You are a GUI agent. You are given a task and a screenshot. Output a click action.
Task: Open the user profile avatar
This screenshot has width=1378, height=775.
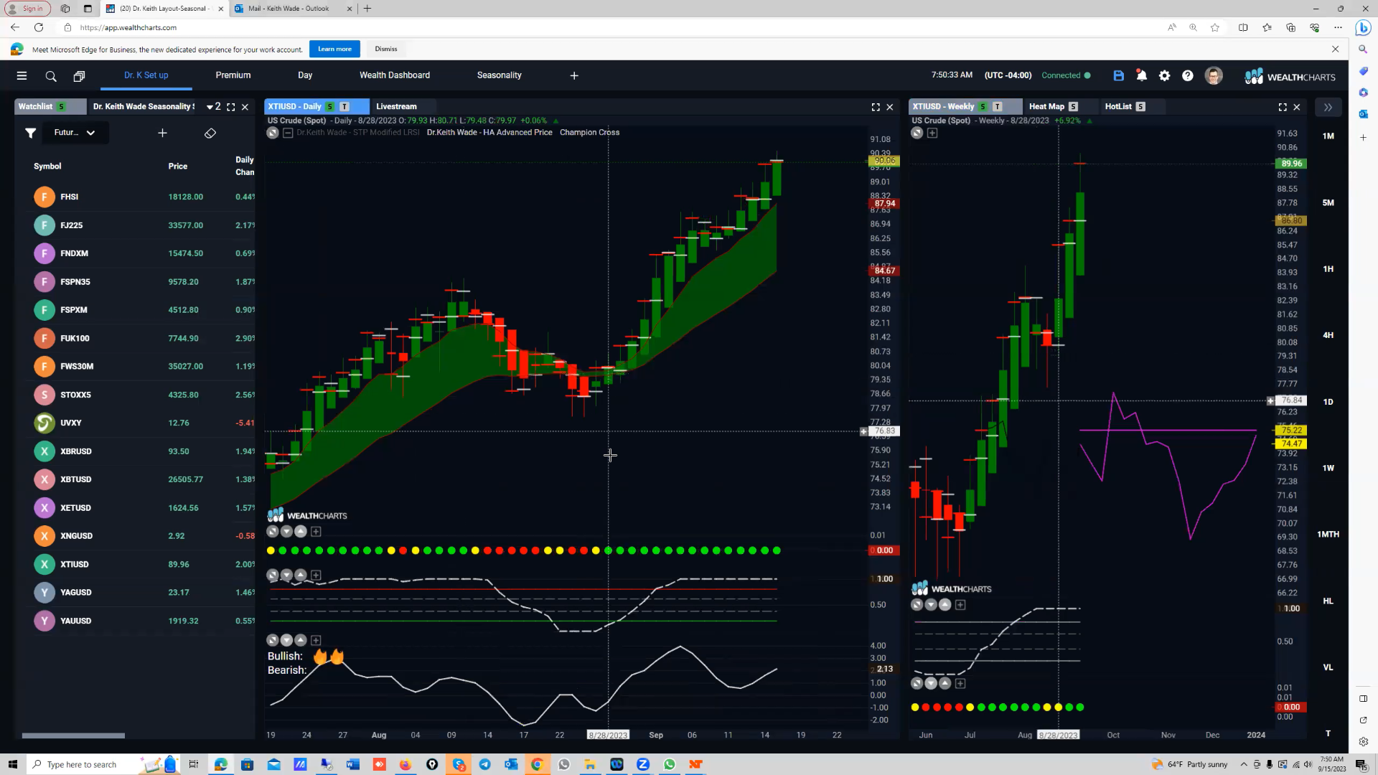click(x=1214, y=75)
